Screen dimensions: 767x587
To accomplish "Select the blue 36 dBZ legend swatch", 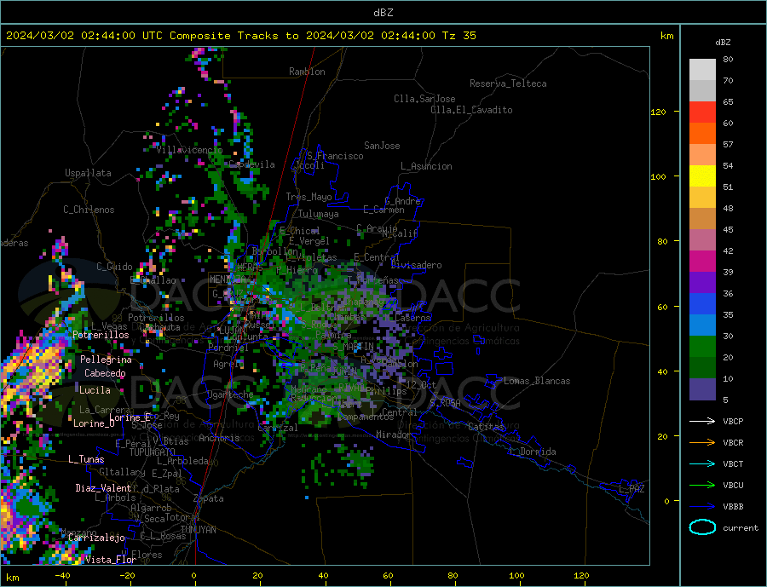I will (702, 304).
